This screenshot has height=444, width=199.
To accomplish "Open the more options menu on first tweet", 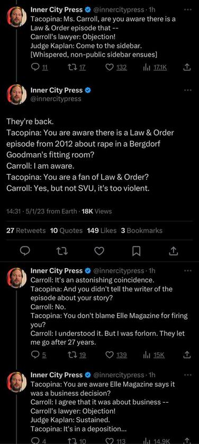I will coord(188,10).
